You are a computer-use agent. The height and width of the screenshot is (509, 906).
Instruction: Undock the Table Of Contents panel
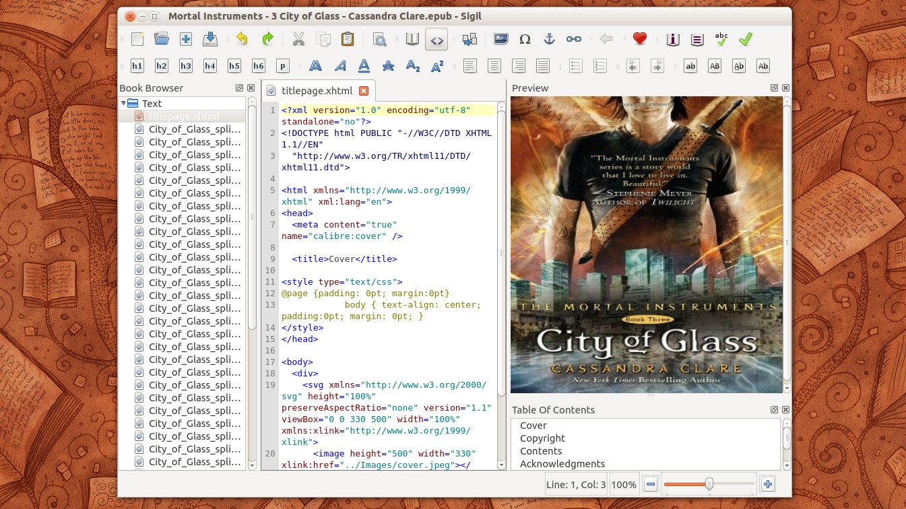775,410
